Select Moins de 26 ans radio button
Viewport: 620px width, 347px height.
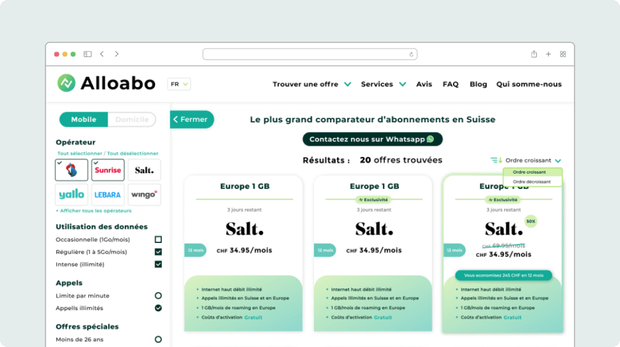158,340
